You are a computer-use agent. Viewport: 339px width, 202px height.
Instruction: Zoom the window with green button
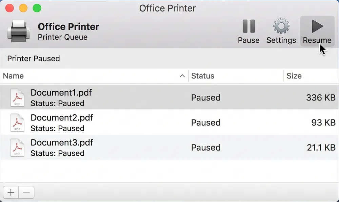(37, 8)
